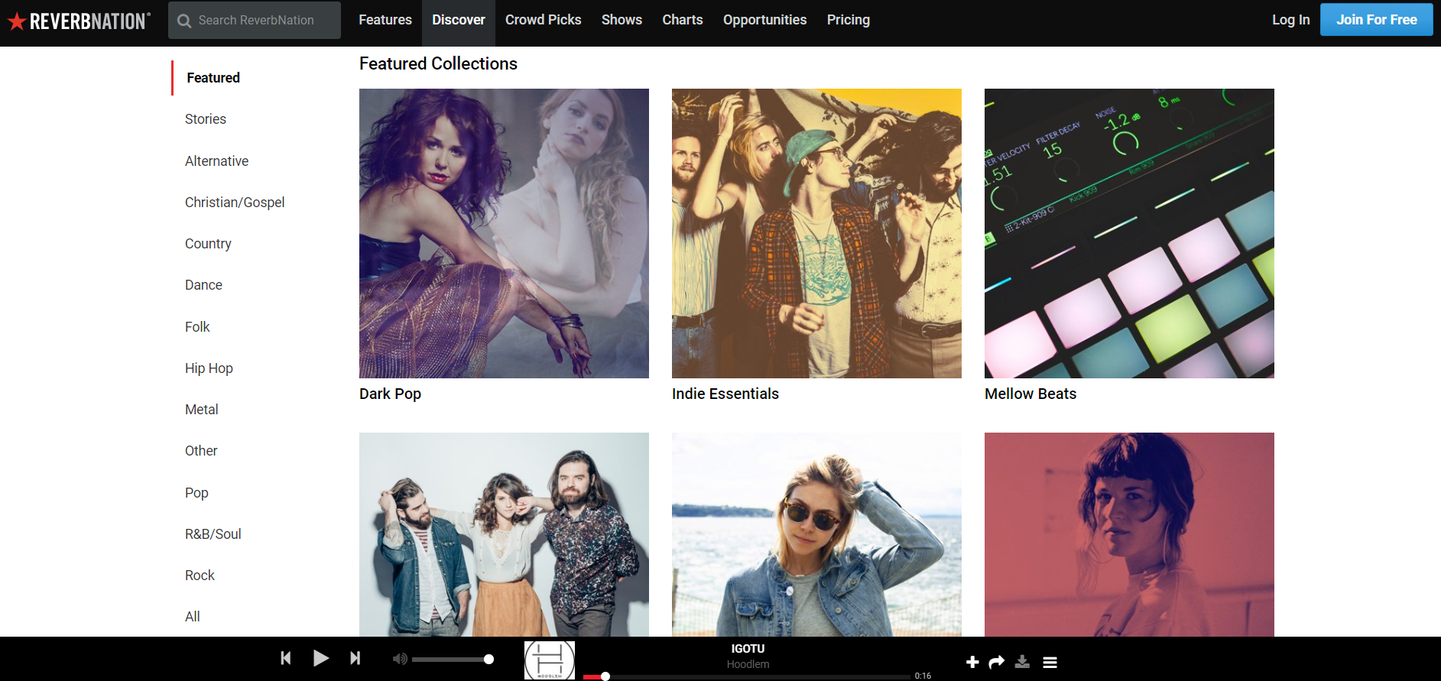Screen dimensions: 1441x681
Task: Click the IGOTU song title
Action: [x=748, y=649]
